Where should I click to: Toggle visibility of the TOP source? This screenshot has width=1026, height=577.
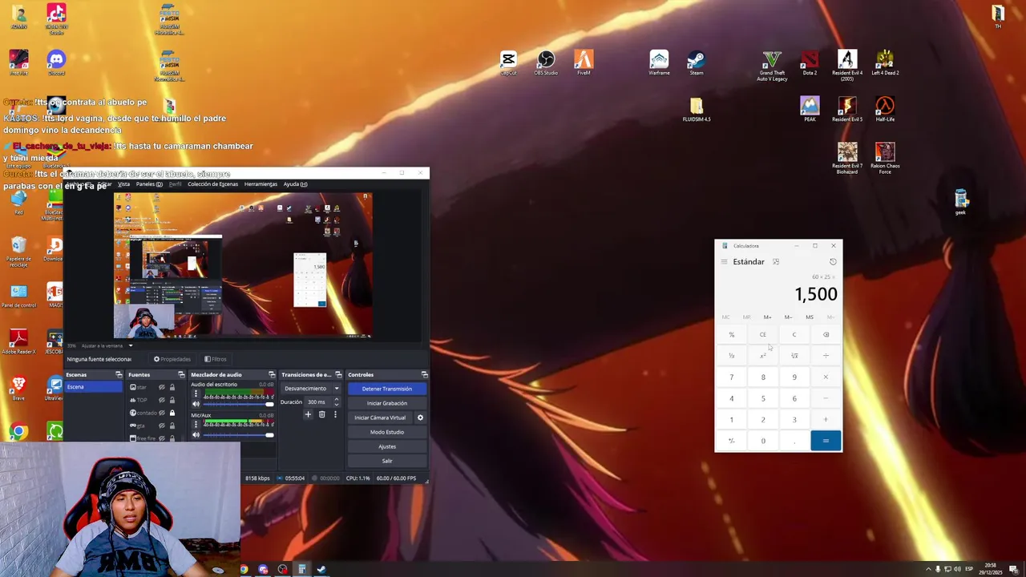pos(161,400)
